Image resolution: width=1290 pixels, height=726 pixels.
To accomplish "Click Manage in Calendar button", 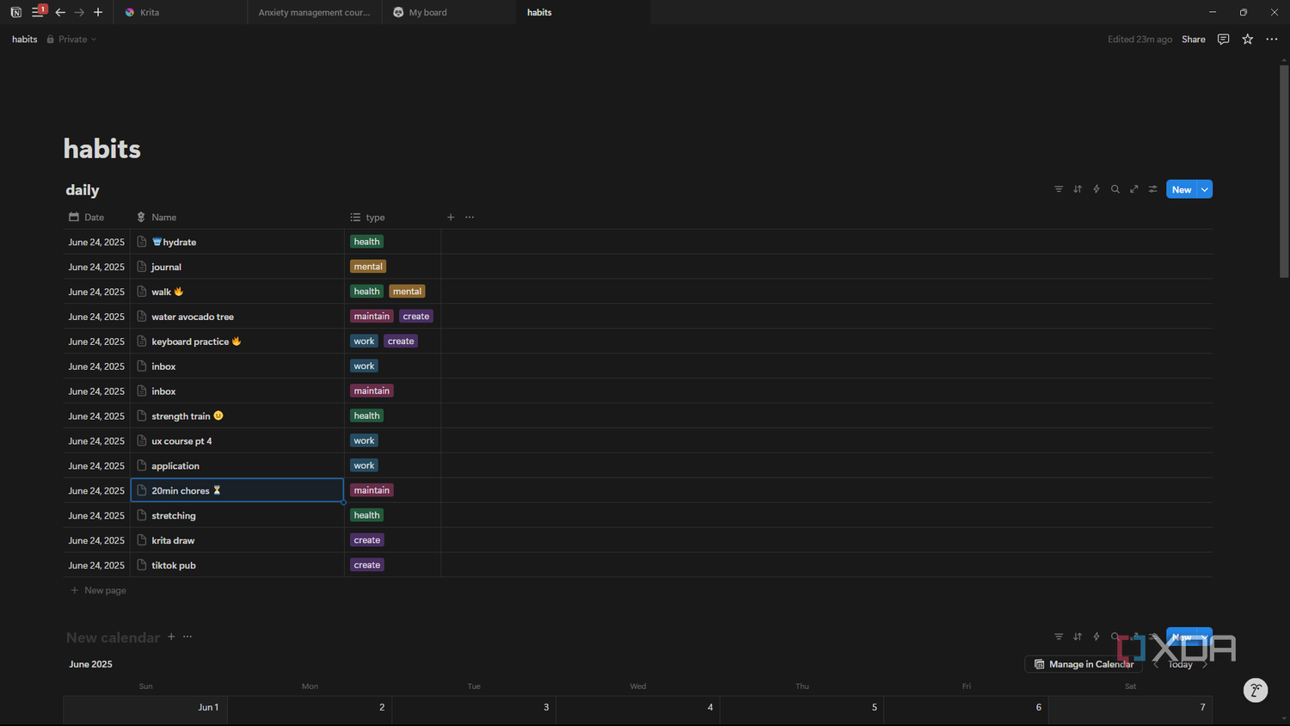I will pyautogui.click(x=1084, y=664).
